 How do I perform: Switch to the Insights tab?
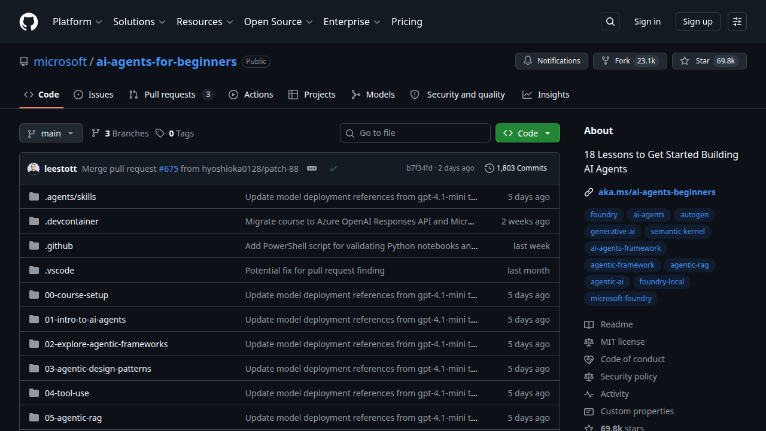[546, 95]
